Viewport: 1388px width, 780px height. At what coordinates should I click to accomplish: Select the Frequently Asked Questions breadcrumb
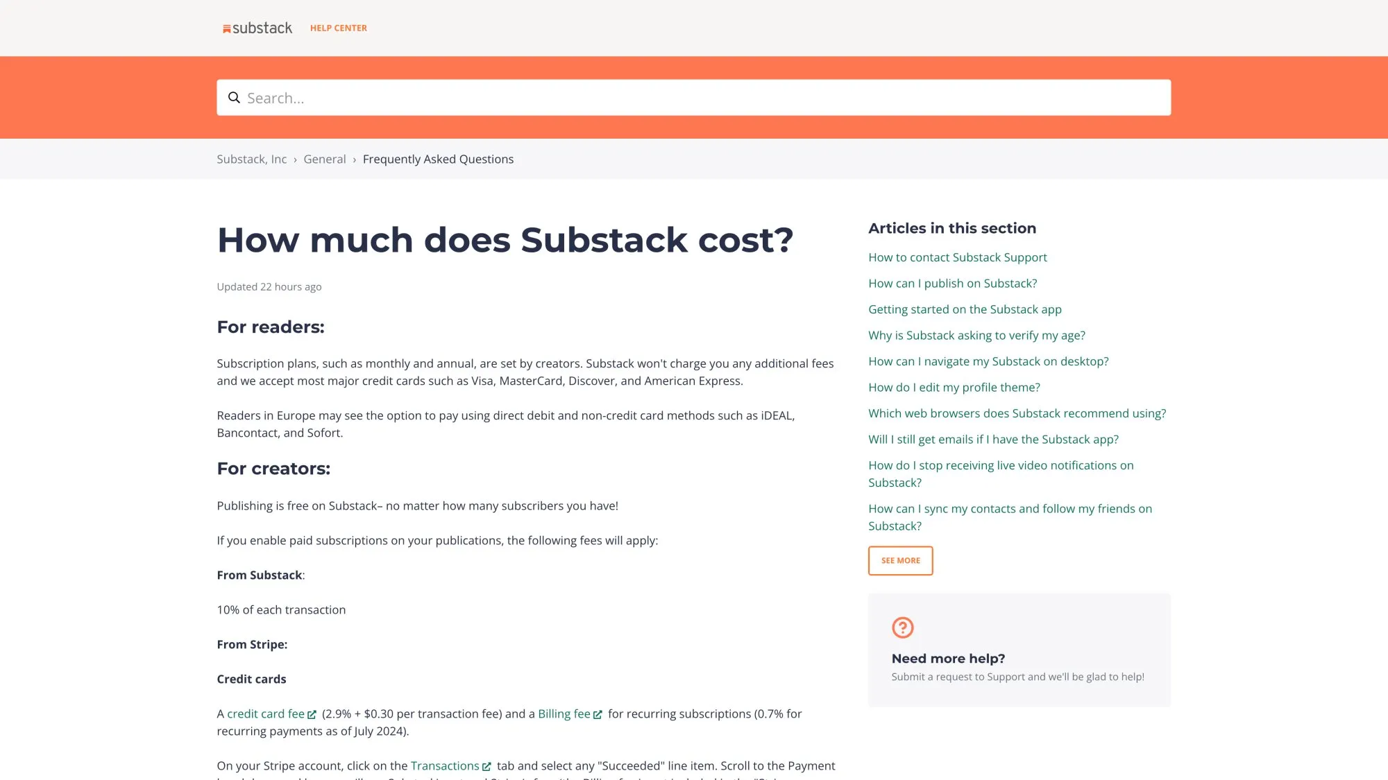coord(438,159)
